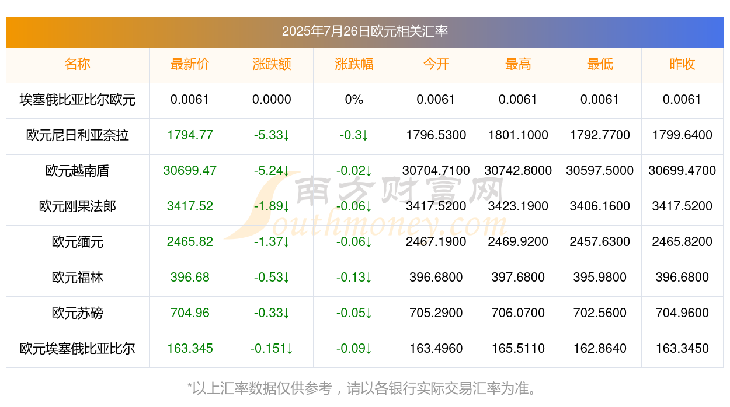Click change amount -0.151↓
Viewport: 730px width, 407px height.
[x=272, y=349]
